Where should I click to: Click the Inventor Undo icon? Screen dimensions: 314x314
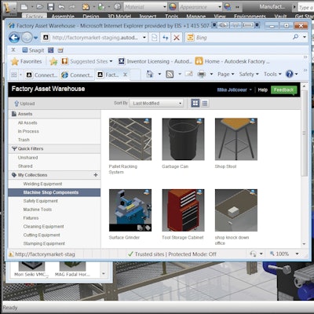pyautogui.click(x=61, y=7)
